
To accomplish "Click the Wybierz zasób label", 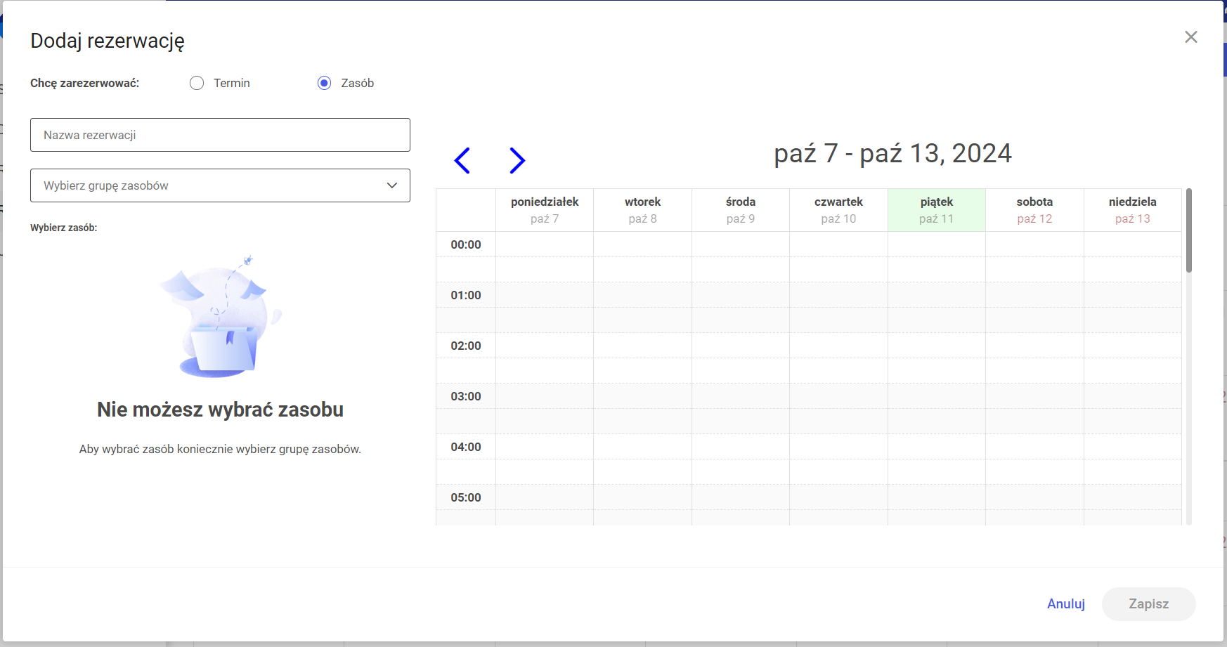I will [64, 228].
